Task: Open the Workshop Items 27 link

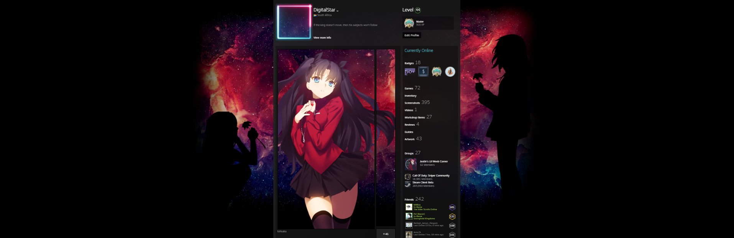Action: tap(418, 117)
